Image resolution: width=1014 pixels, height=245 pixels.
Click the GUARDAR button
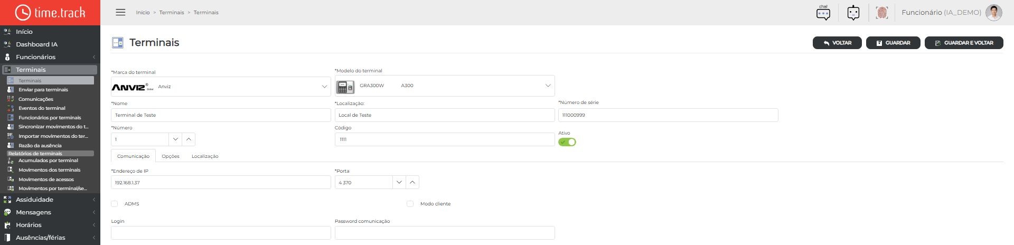(x=893, y=43)
